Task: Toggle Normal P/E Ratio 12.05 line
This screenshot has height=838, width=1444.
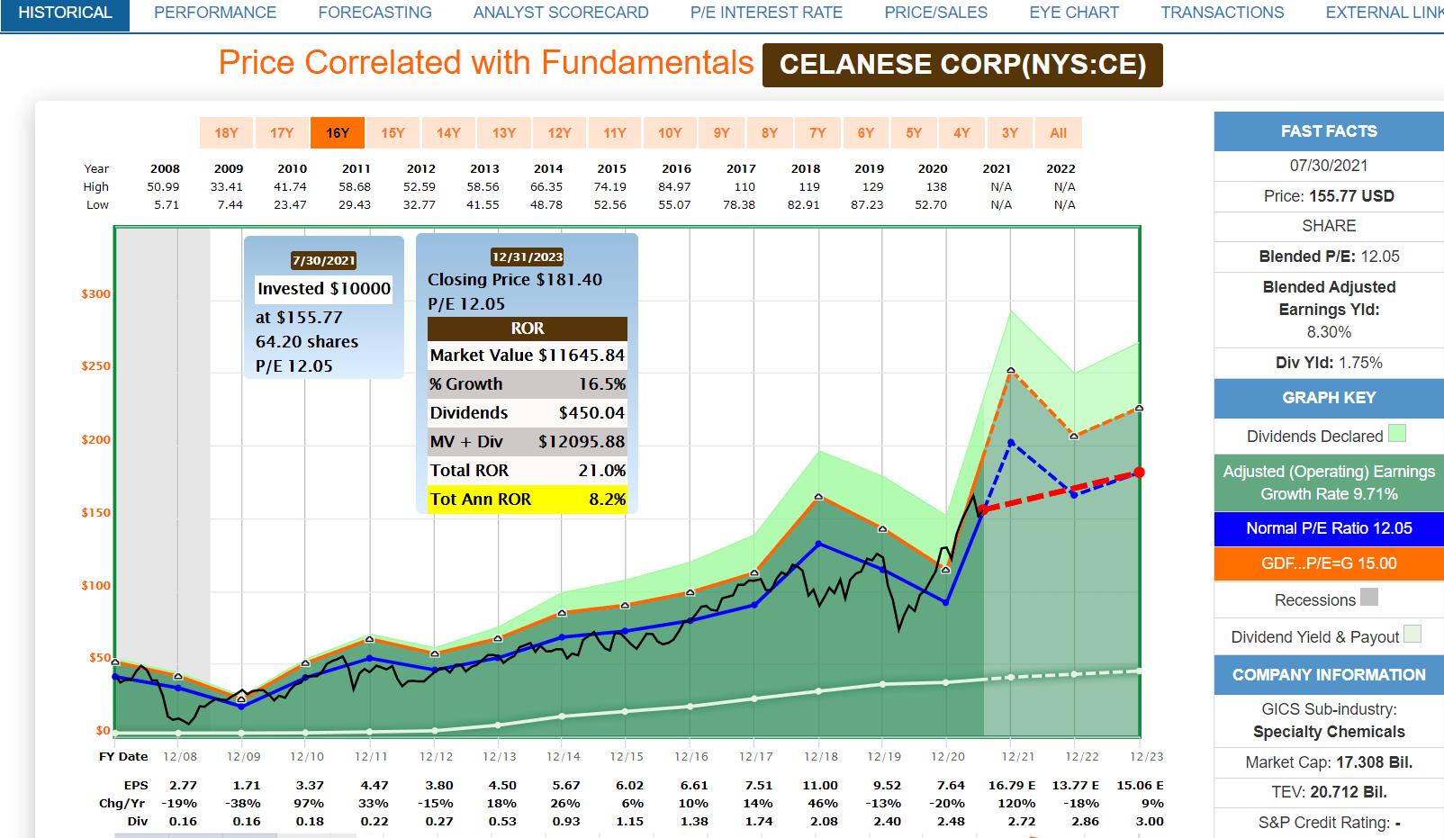Action: (x=1329, y=528)
